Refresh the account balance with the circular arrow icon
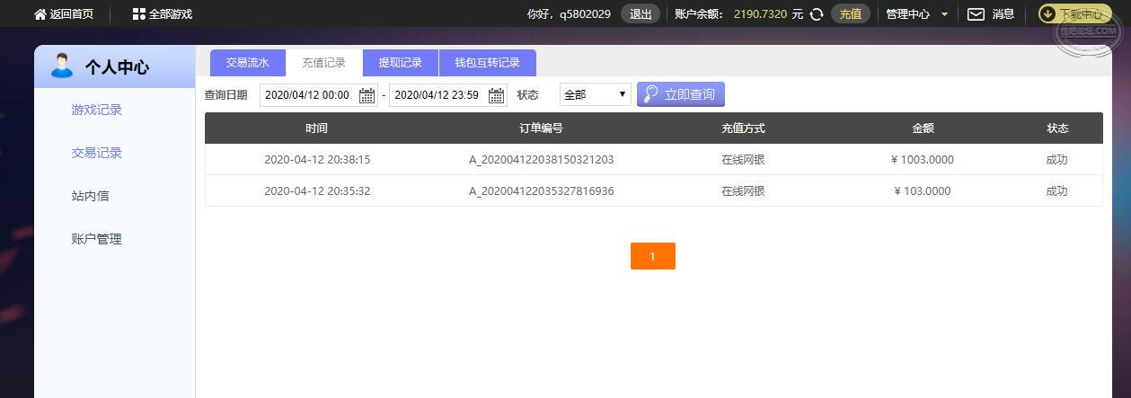 (x=817, y=14)
